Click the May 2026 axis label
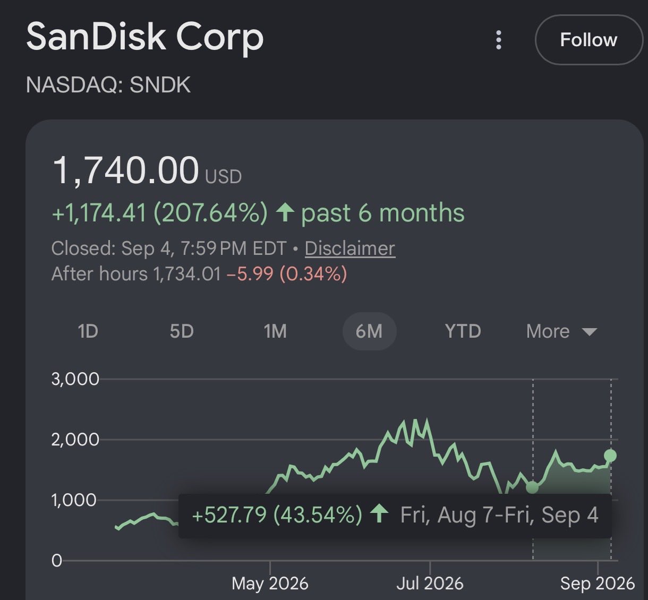Viewport: 648px width, 600px height. pyautogui.click(x=270, y=584)
